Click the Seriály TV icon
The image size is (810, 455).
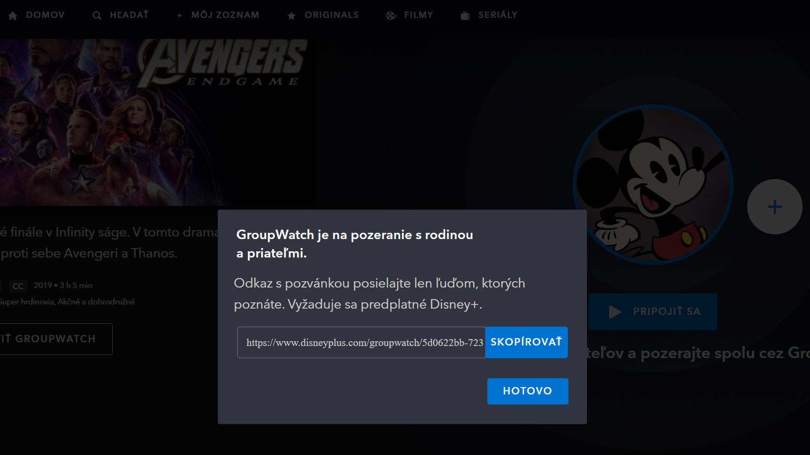pyautogui.click(x=465, y=16)
